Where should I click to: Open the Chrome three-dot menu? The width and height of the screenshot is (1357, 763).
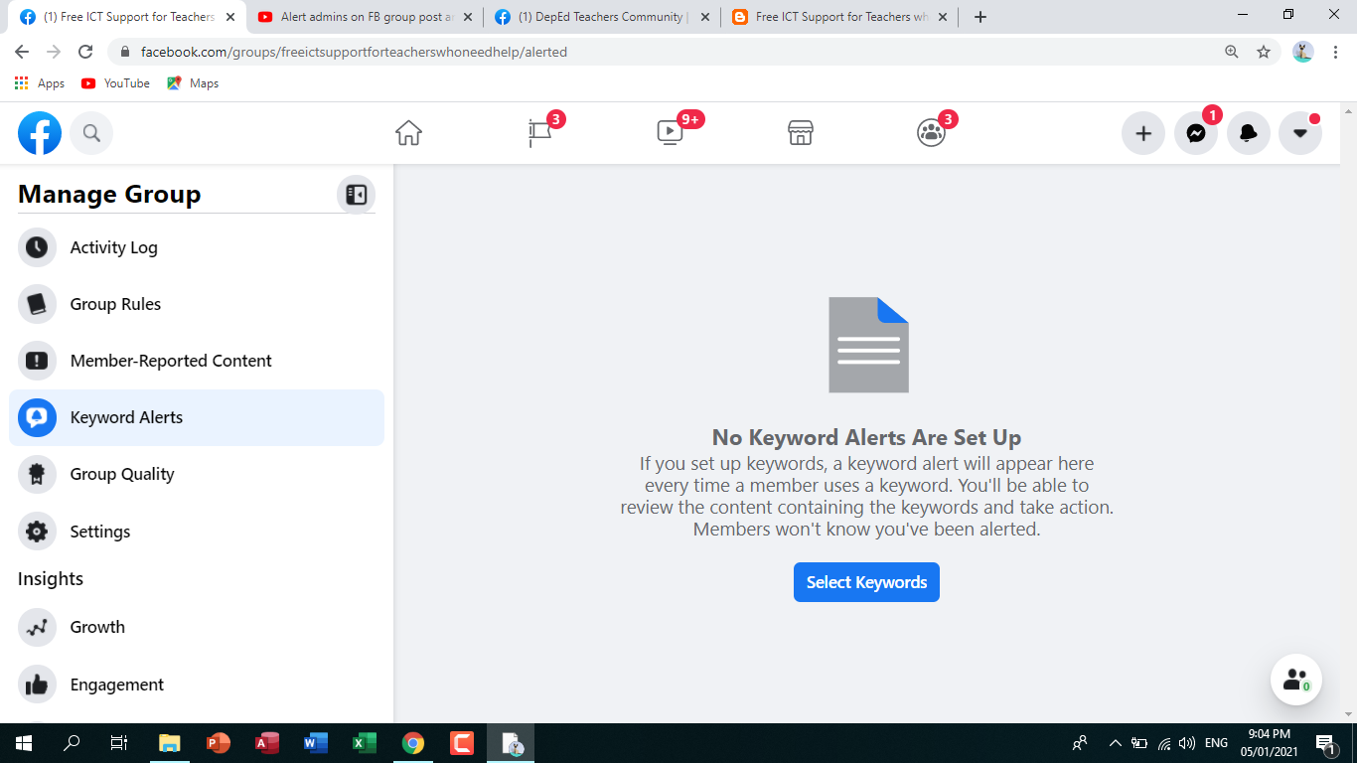(1335, 52)
